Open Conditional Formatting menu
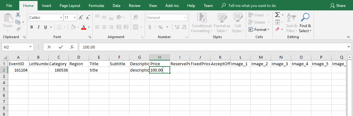The width and height of the screenshot is (353, 116). pos(202,22)
